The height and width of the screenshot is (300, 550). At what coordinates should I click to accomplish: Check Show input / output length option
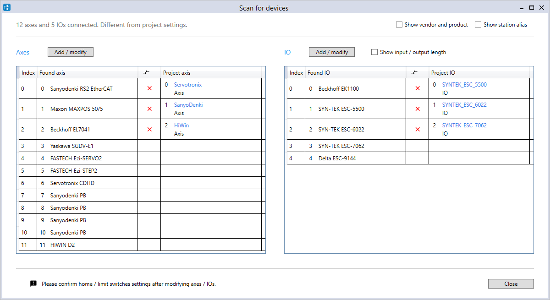(x=374, y=52)
